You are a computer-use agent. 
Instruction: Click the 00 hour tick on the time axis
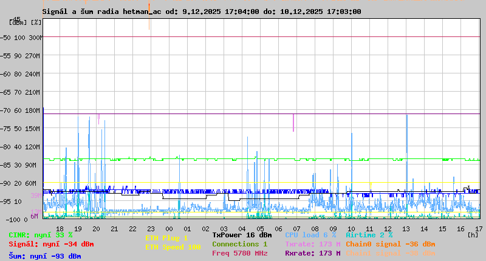[x=169, y=229]
